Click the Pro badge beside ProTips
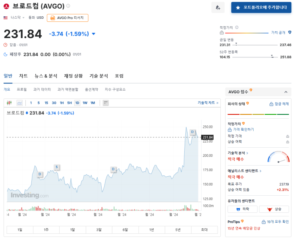The height and width of the screenshot is (239, 295). pyautogui.click(x=242, y=221)
